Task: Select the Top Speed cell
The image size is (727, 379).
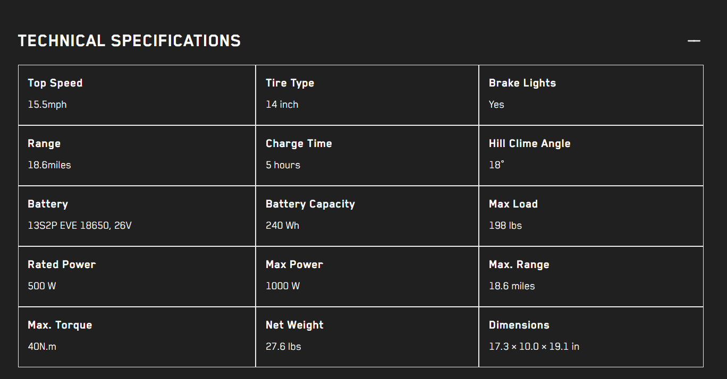Action: pos(55,83)
